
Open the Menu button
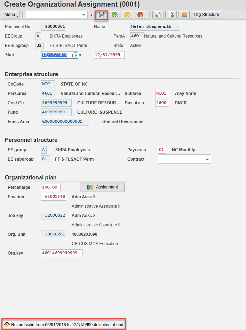click(x=11, y=15)
